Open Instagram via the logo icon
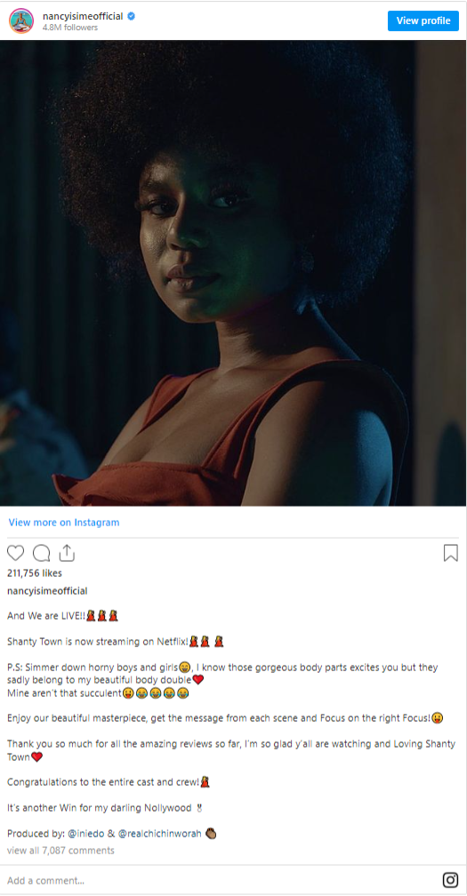 [450, 880]
